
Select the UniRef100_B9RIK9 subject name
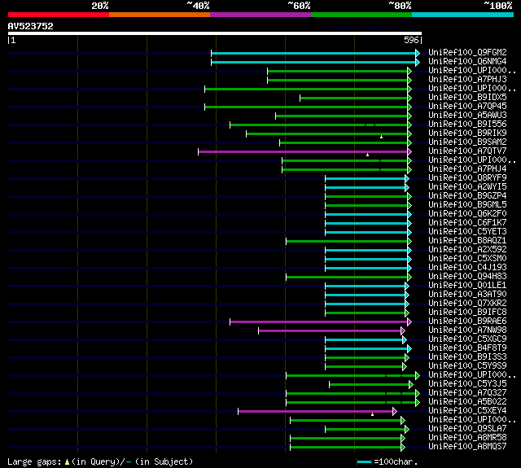467,133
